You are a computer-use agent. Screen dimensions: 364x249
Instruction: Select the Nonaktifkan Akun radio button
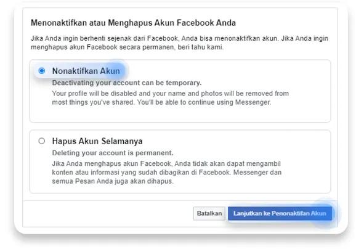(42, 71)
